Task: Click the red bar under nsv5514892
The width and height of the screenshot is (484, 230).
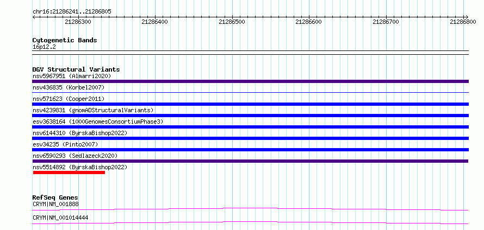Action: tap(69, 173)
